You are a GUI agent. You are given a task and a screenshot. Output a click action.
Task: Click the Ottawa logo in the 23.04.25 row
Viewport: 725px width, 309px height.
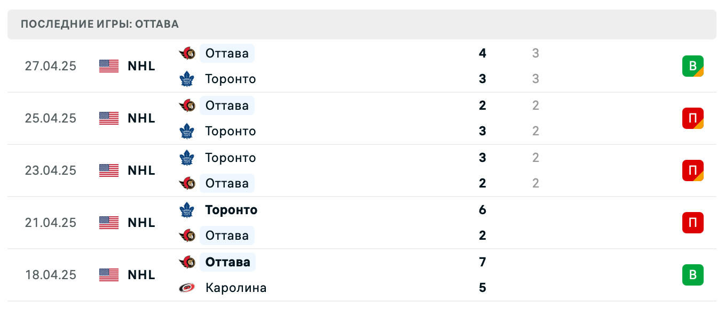click(186, 183)
